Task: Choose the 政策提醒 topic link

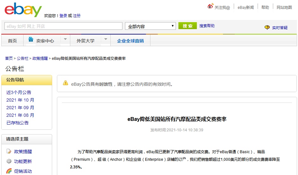Action: pyautogui.click(x=23, y=152)
